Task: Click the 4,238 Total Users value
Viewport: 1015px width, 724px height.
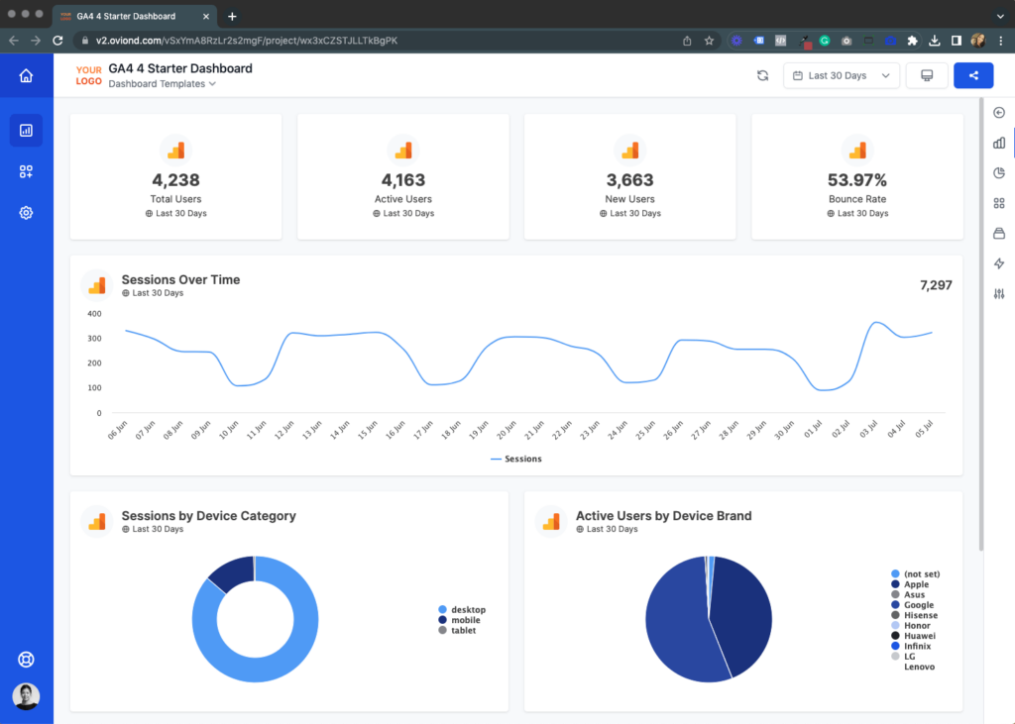Action: click(x=176, y=180)
